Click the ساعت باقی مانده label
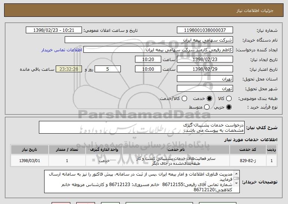Image resolution: width=288 pixels, height=204 pixels. (37, 69)
